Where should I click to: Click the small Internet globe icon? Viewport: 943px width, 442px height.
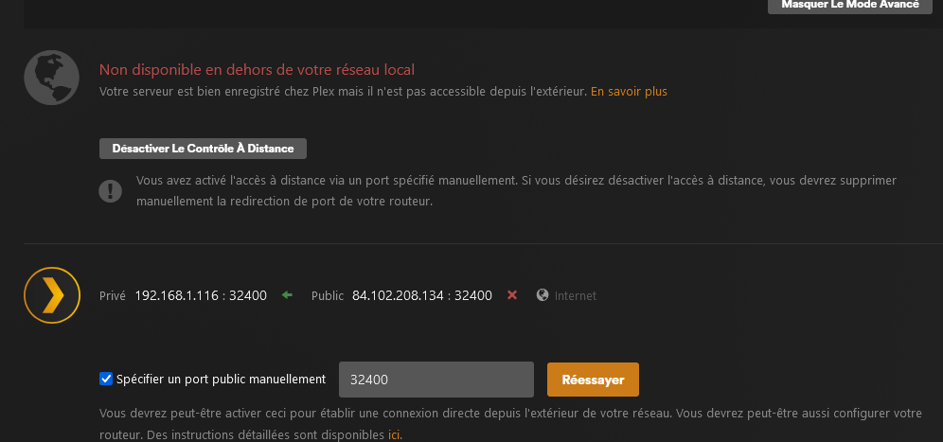coord(543,295)
